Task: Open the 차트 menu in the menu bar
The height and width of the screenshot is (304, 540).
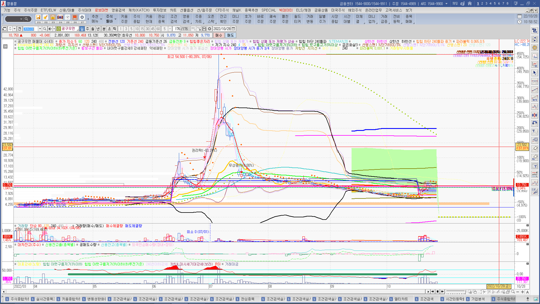Action: 173,10
